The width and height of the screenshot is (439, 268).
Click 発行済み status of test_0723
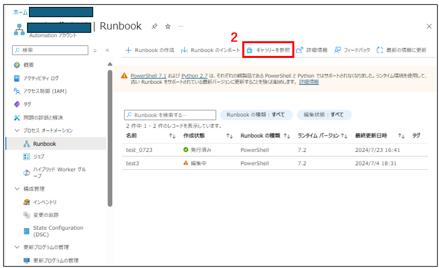[x=197, y=150]
